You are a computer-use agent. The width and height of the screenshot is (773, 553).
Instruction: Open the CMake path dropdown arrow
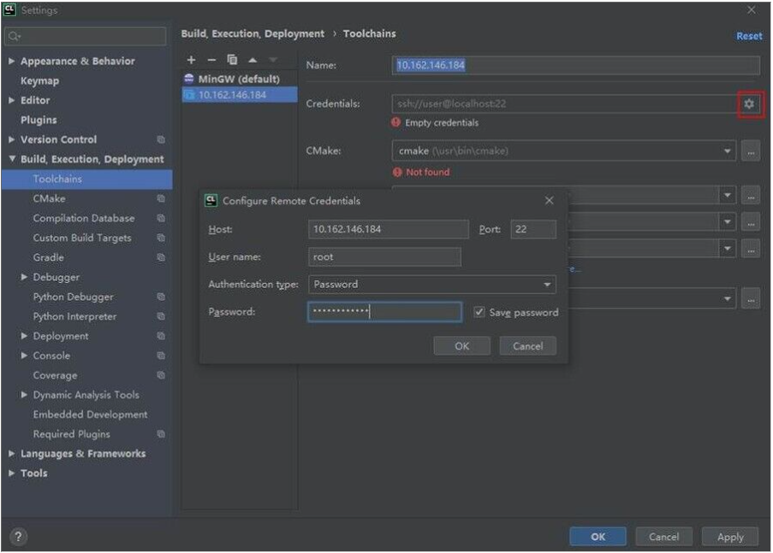click(x=728, y=151)
